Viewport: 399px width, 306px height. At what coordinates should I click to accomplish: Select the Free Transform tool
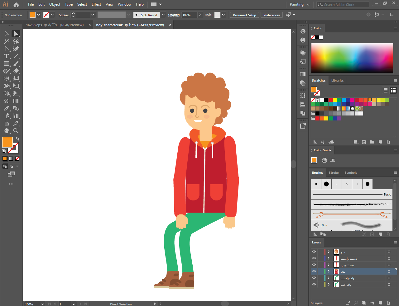click(16, 86)
